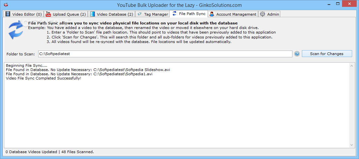Image resolution: width=359 pixels, height=159 pixels.
Task: Click the Folder to Scan input field
Action: click(165, 54)
